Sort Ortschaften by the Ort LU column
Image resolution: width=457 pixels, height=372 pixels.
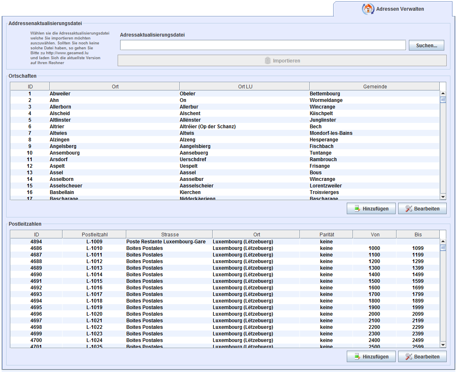point(244,87)
